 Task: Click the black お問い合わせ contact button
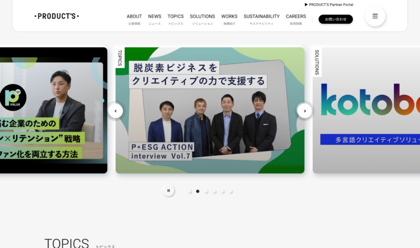[335, 19]
